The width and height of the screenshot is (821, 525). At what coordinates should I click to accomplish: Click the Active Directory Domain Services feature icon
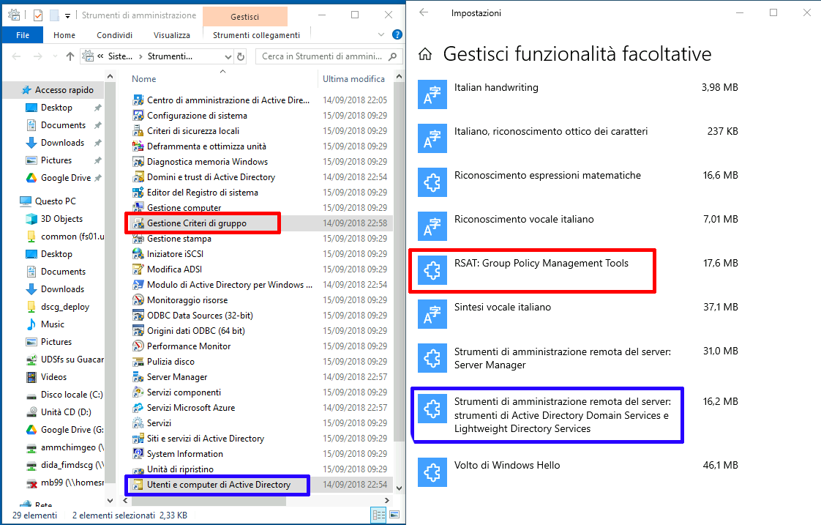pos(432,409)
